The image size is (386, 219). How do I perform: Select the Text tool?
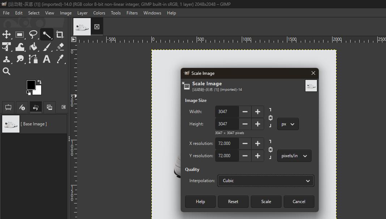tap(47, 59)
